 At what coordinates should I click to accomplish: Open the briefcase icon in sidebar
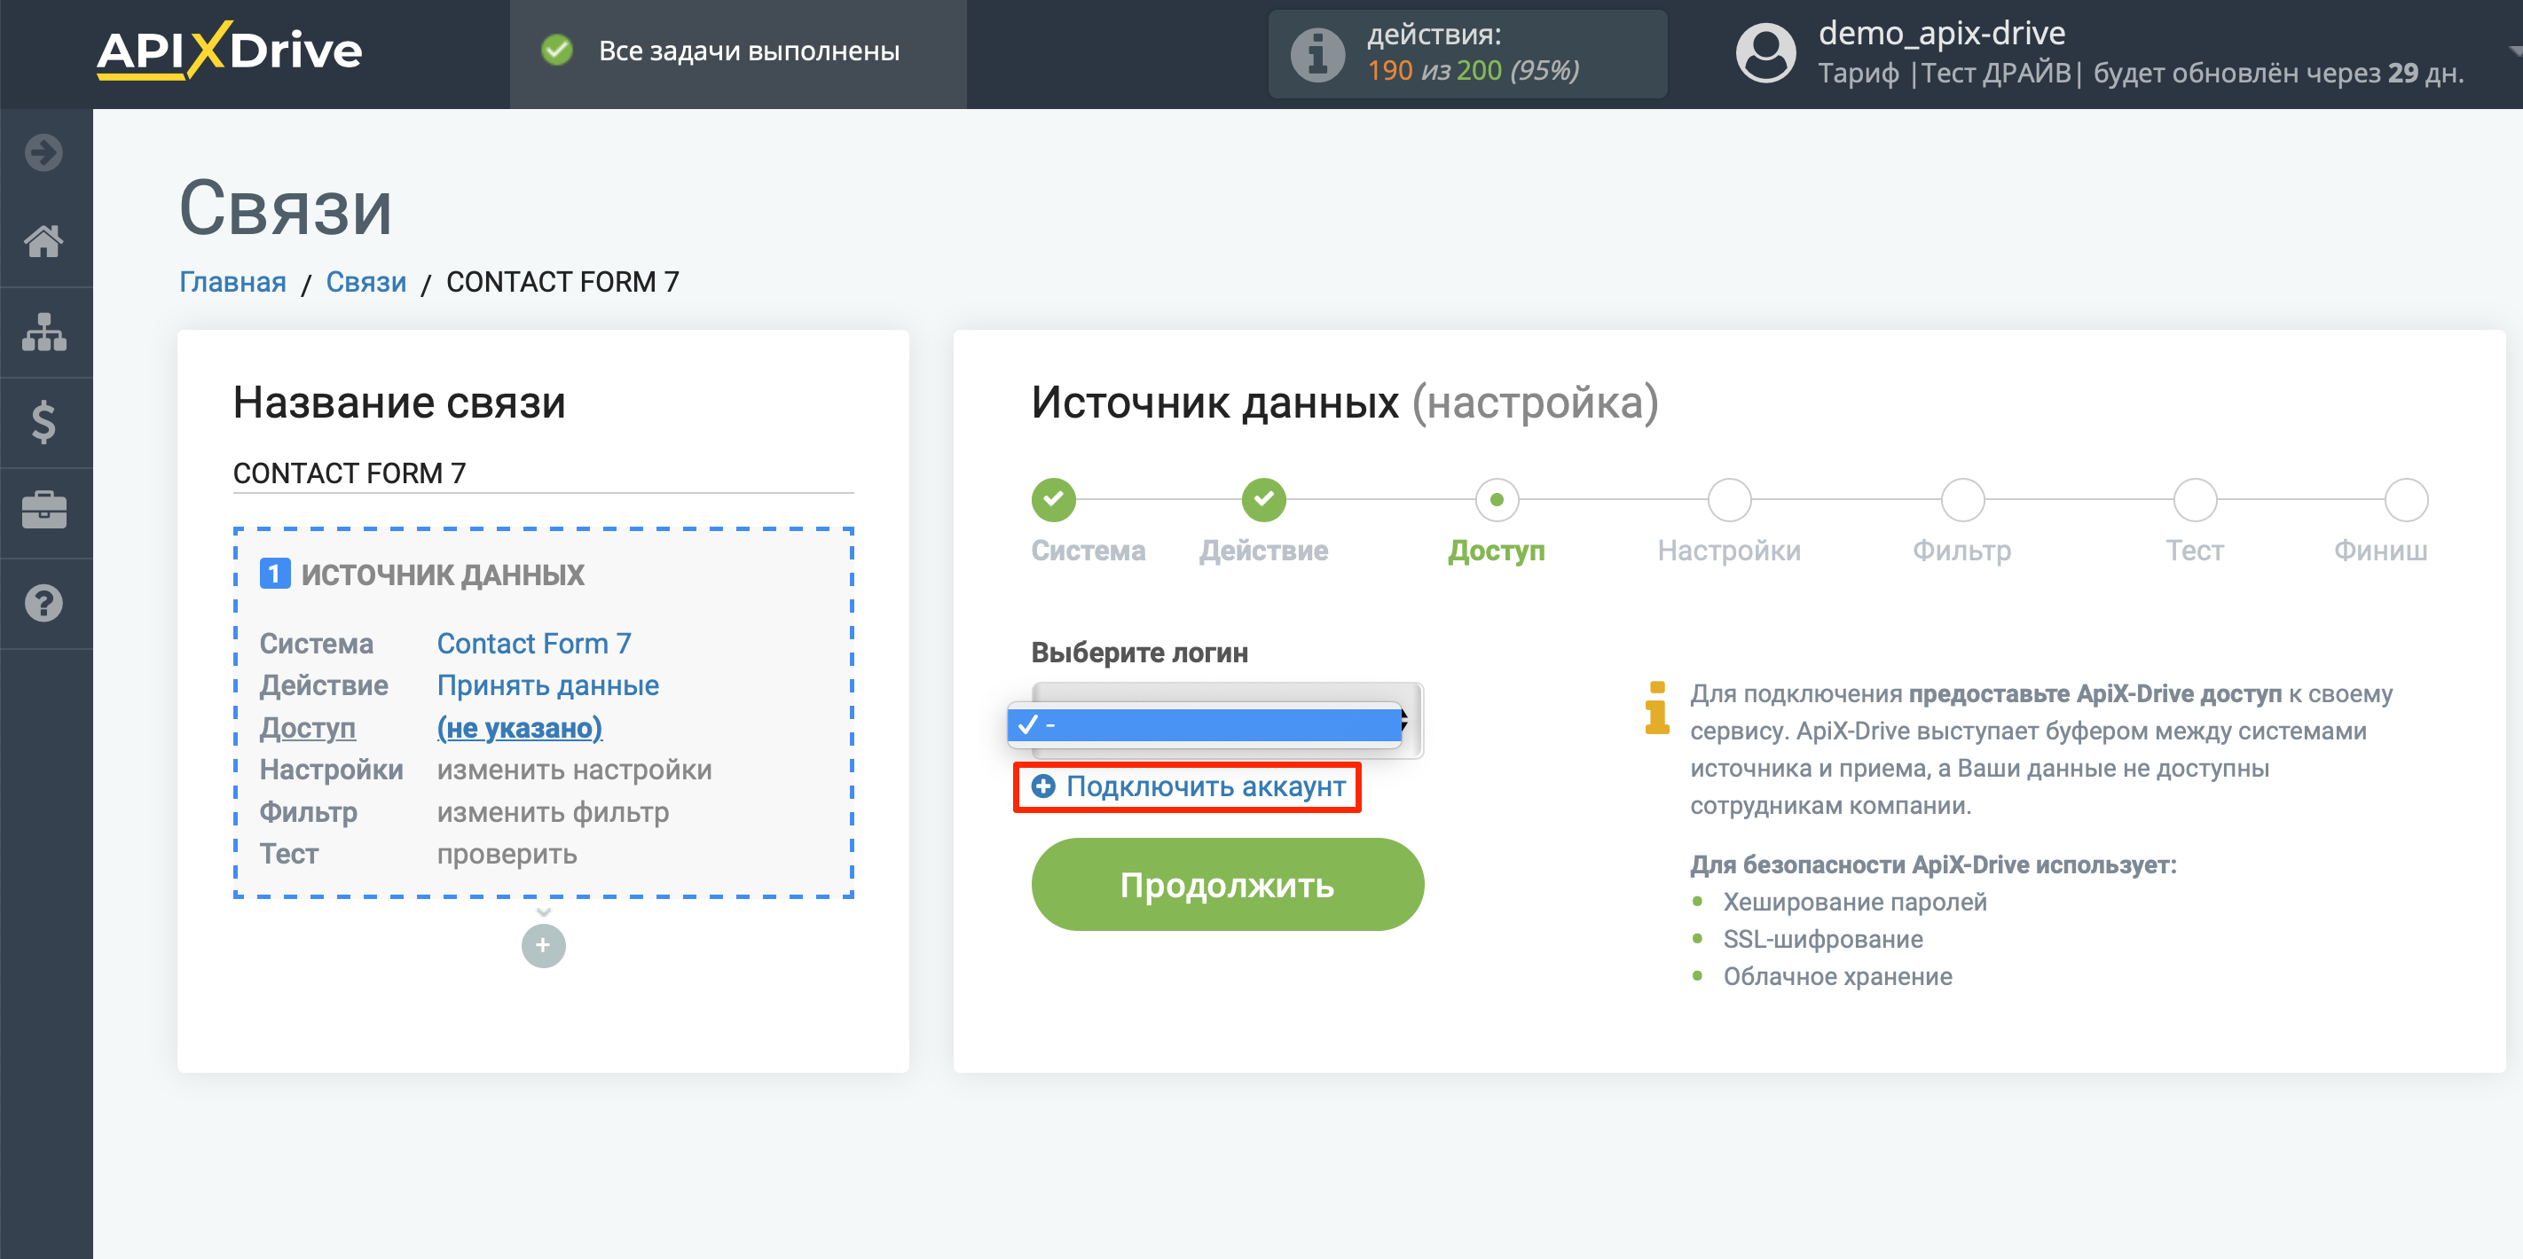44,511
